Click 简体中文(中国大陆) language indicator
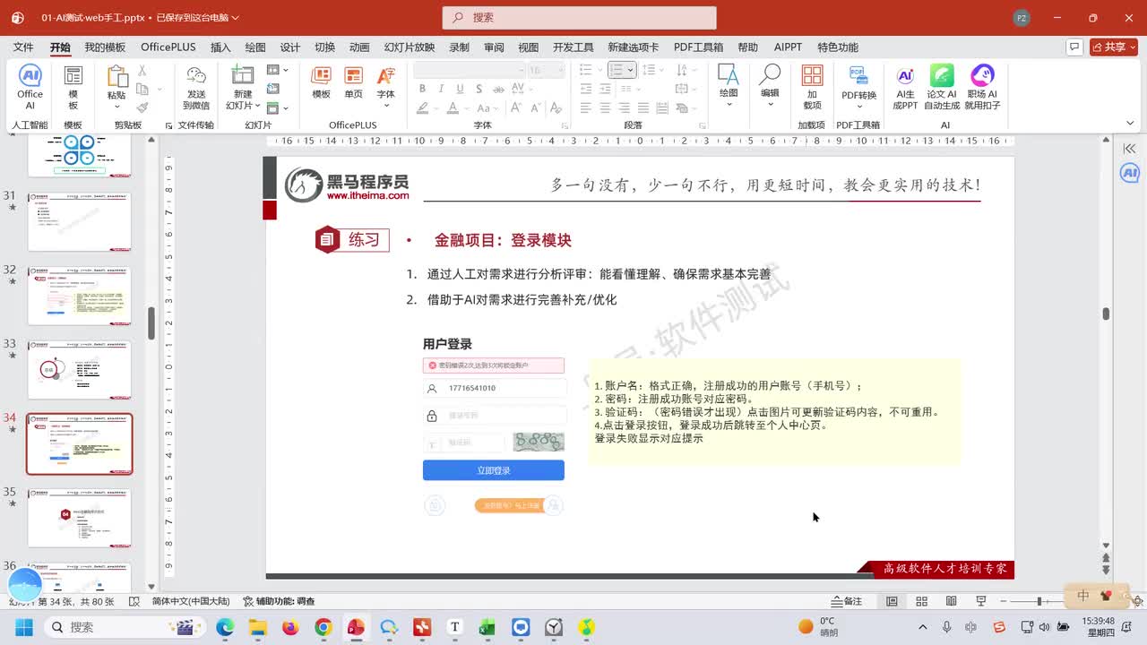 click(x=190, y=601)
